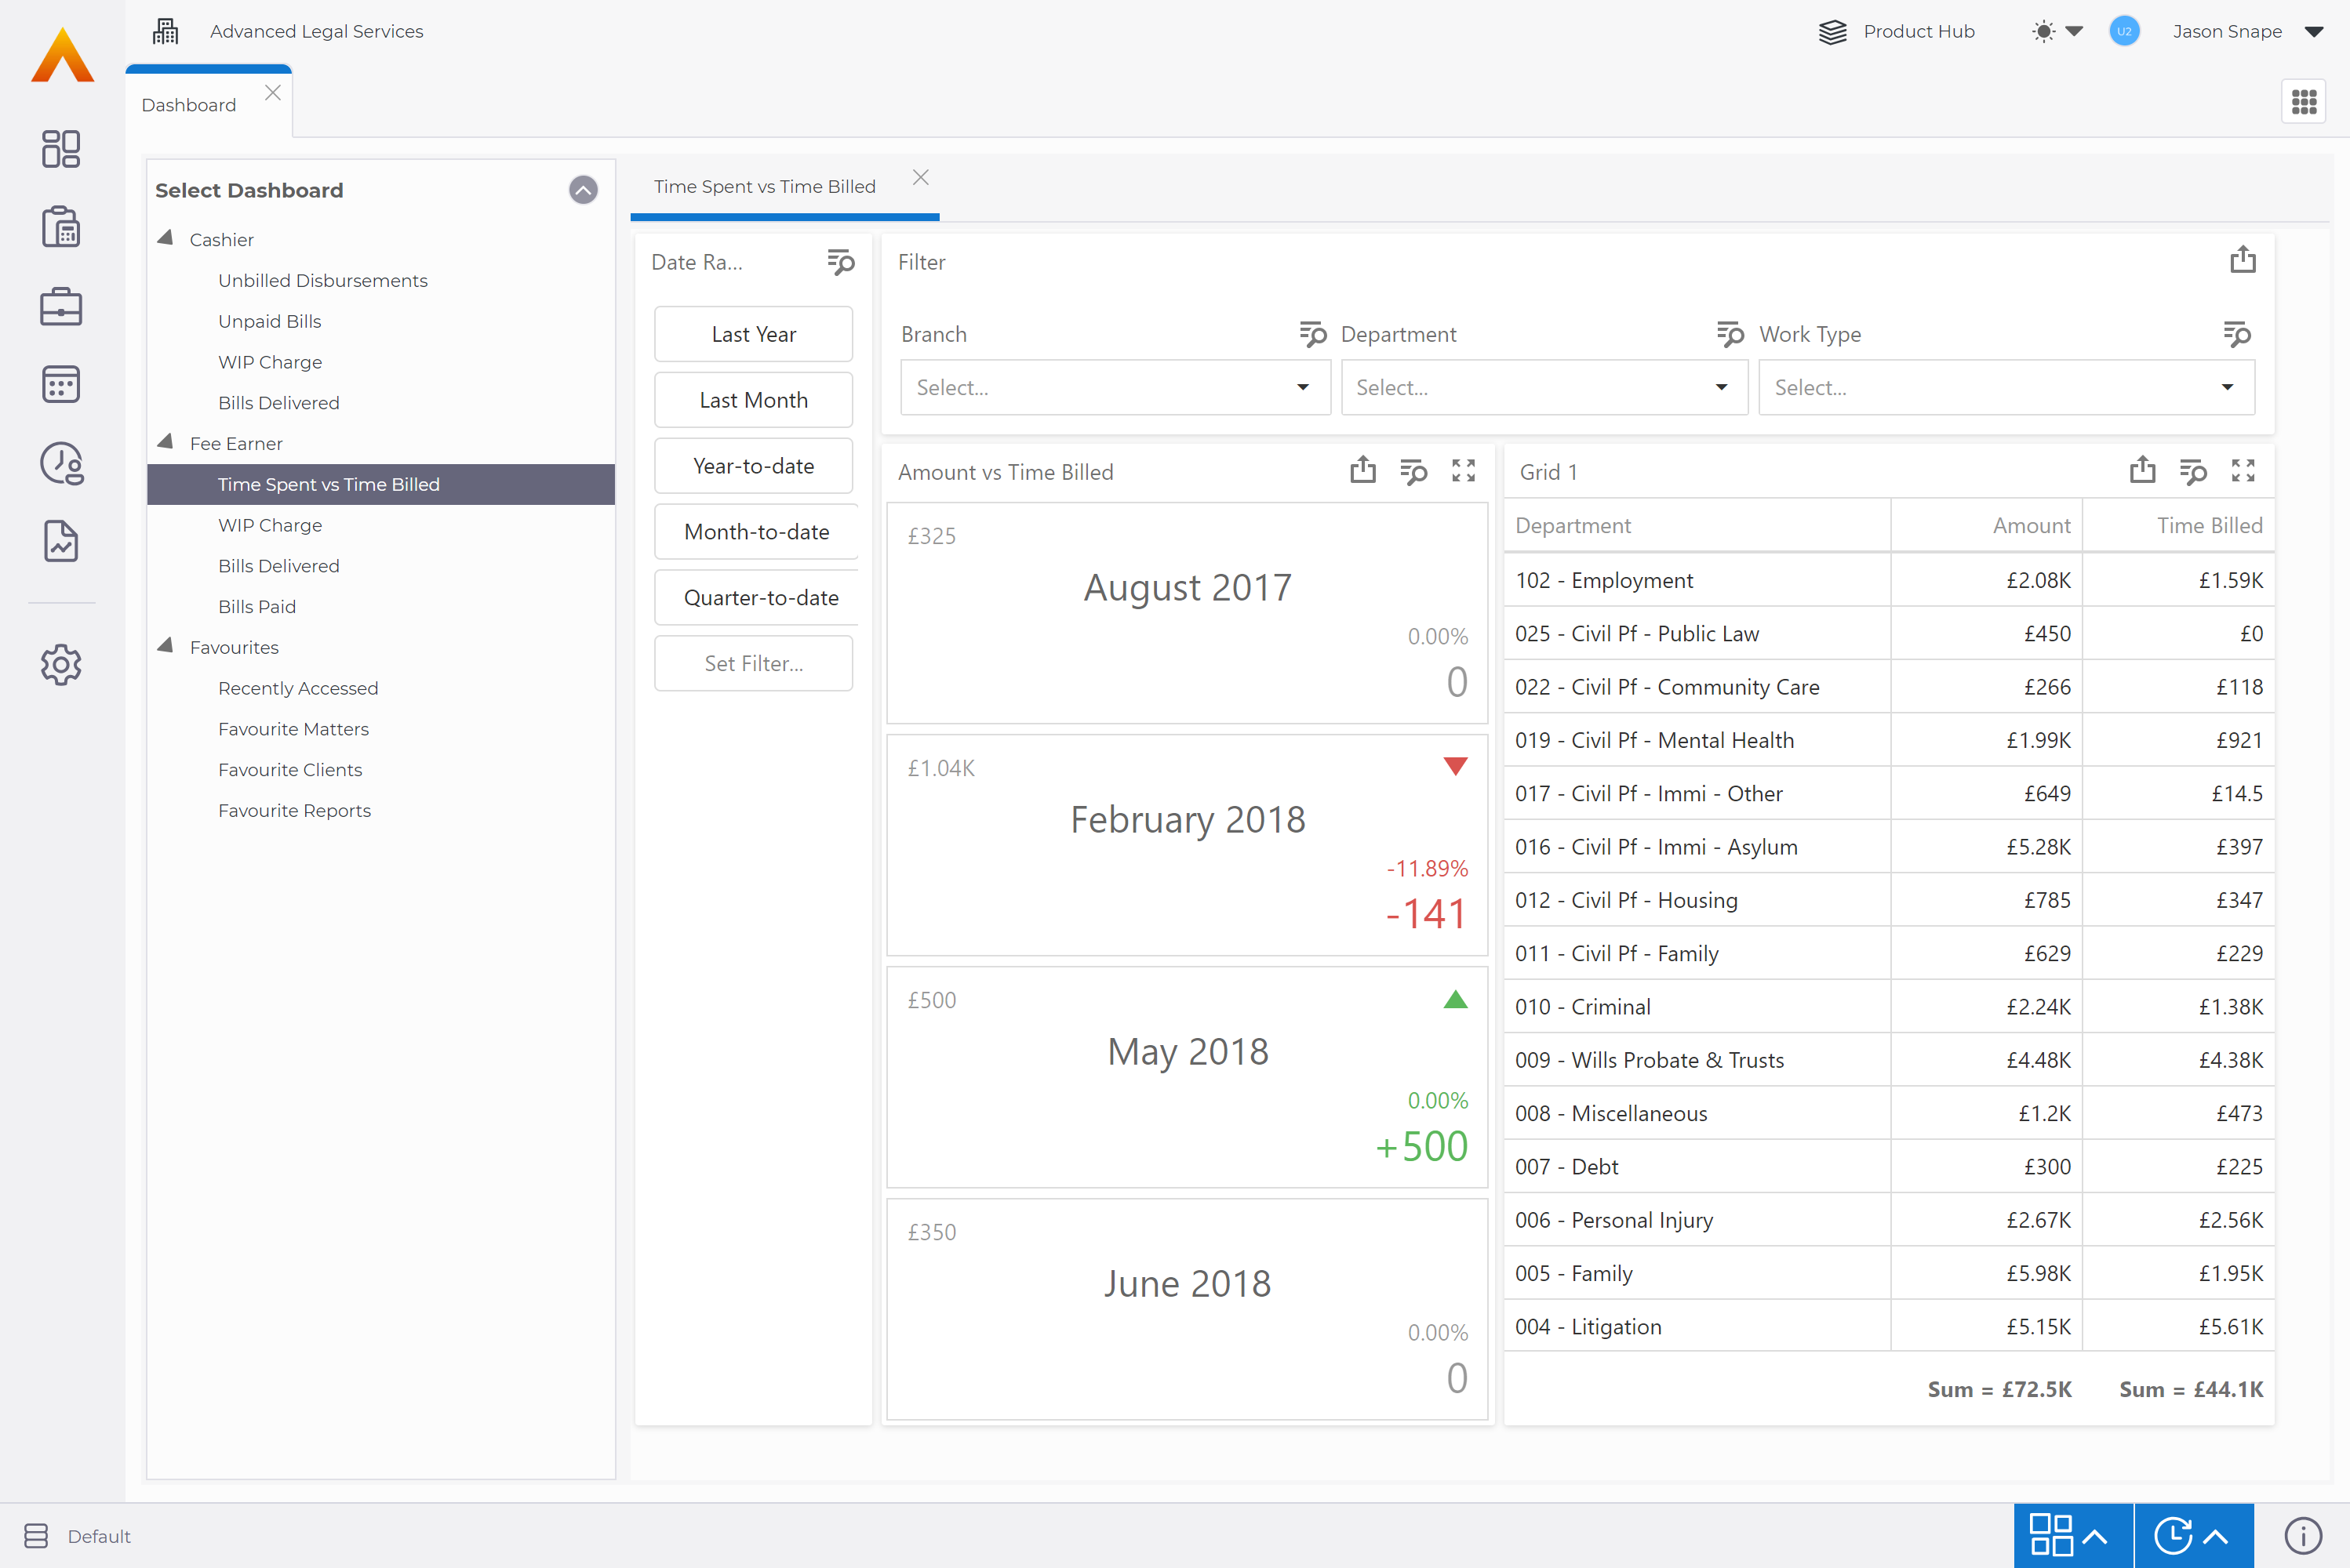Screen dimensions: 2350x1568
Task: Maximize the Grid 1 panel
Action: coord(2243,471)
